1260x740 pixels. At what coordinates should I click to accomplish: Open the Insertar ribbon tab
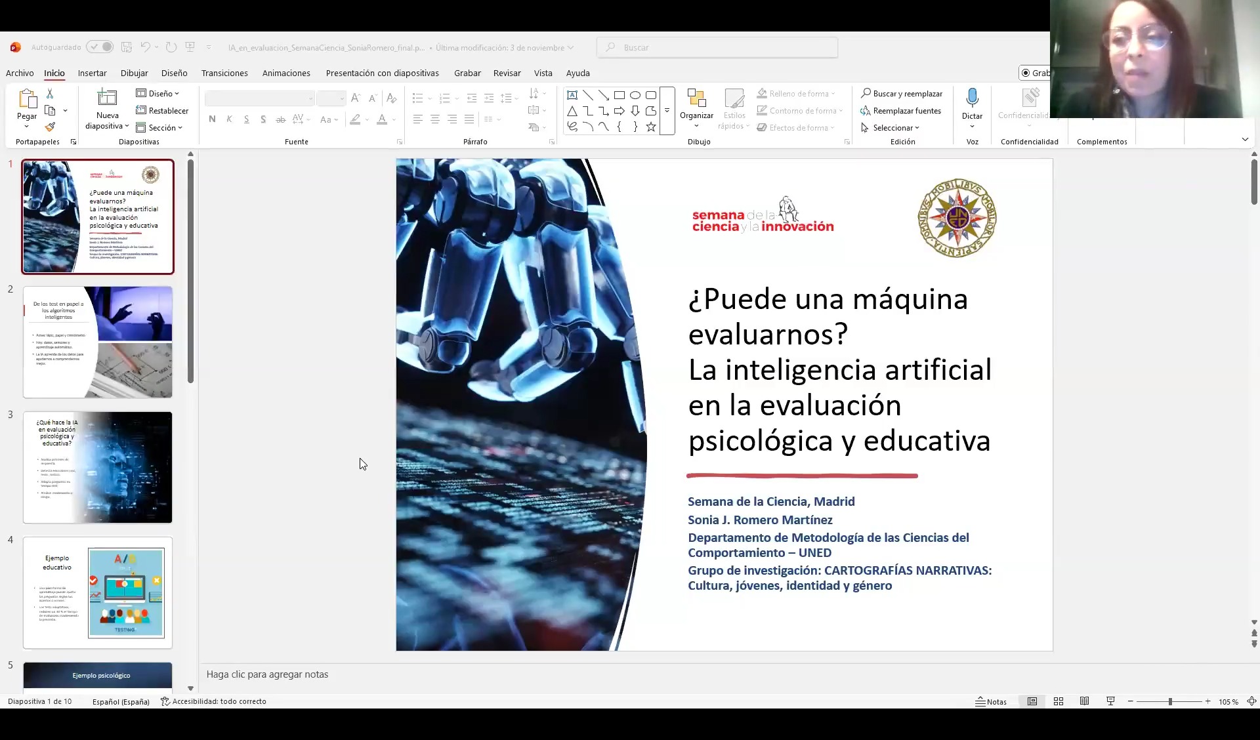[92, 73]
